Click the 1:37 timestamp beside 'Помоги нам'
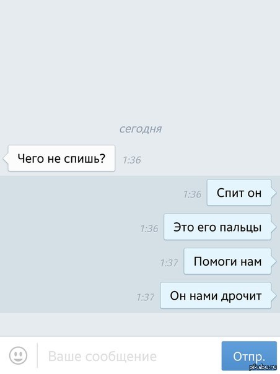The width and height of the screenshot is (280, 374). click(169, 263)
